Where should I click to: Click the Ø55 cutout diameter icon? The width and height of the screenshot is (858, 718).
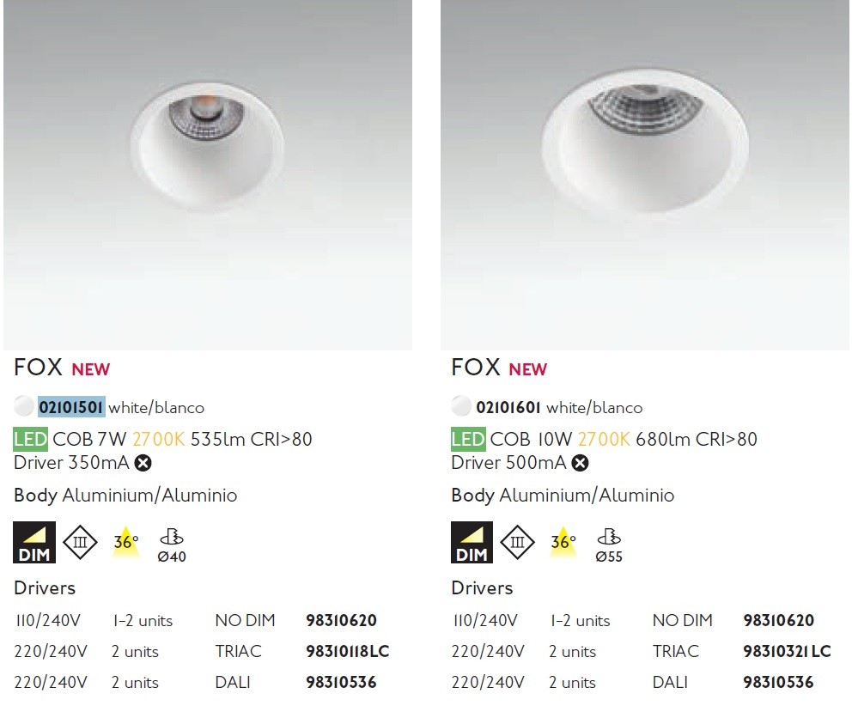point(608,545)
